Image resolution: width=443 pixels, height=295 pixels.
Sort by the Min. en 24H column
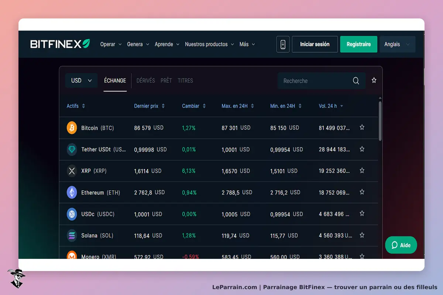(x=286, y=106)
